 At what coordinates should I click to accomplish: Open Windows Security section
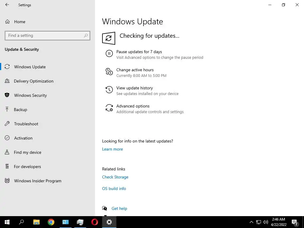[x=47, y=95]
